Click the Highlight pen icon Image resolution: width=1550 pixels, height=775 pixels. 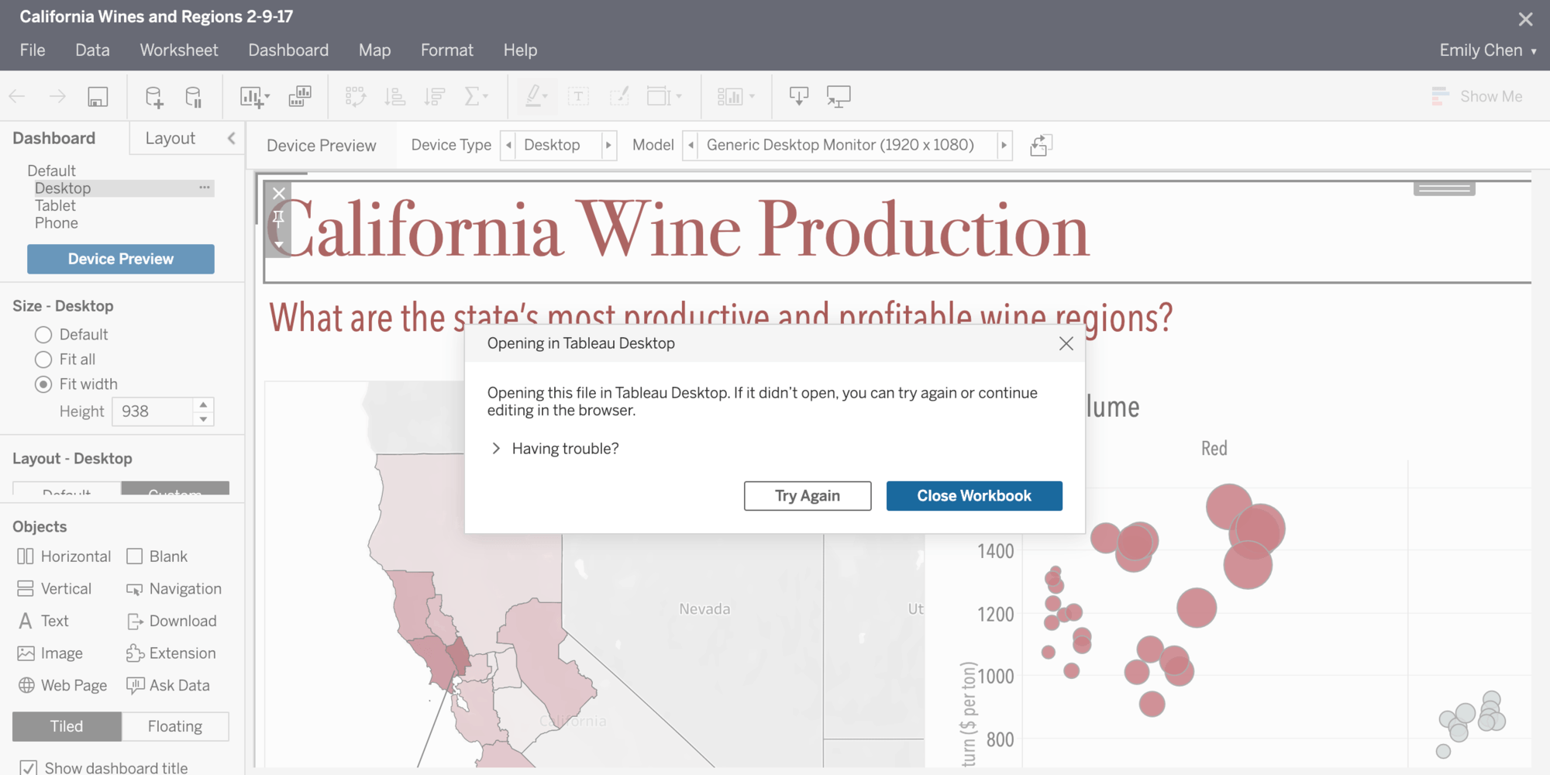(537, 96)
